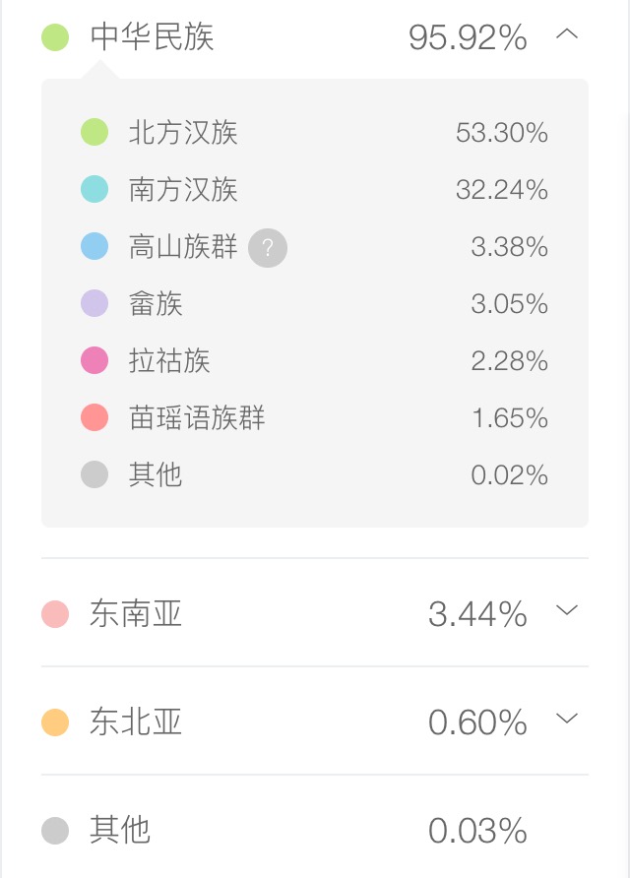Select the pink dot beside 拉祜族
Screen dimensions: 630x878
tap(94, 360)
